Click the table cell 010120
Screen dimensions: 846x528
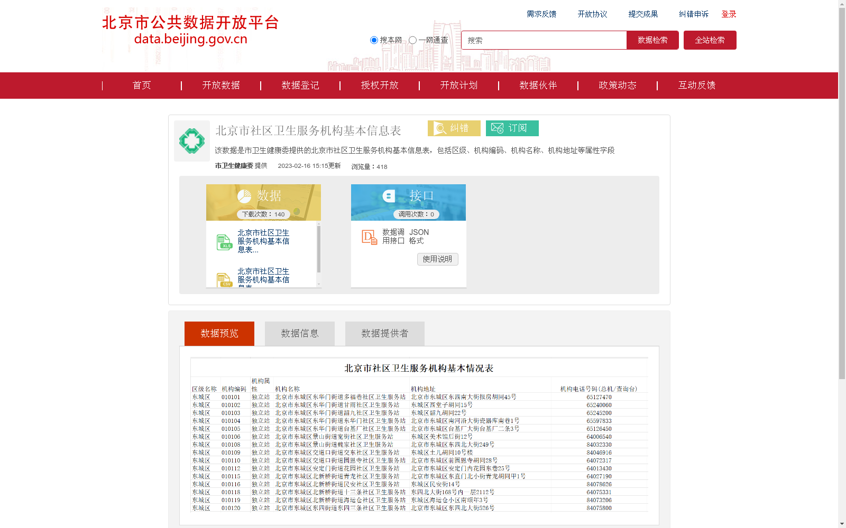click(x=231, y=508)
